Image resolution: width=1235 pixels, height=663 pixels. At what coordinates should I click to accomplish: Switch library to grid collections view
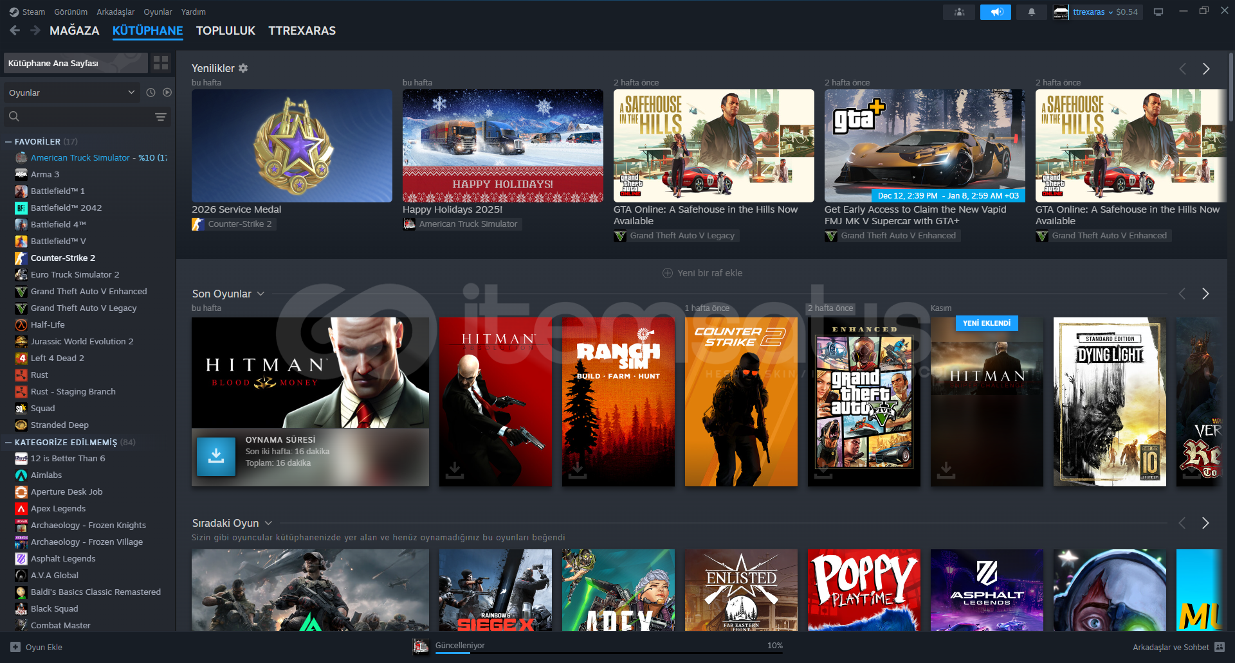pyautogui.click(x=161, y=63)
